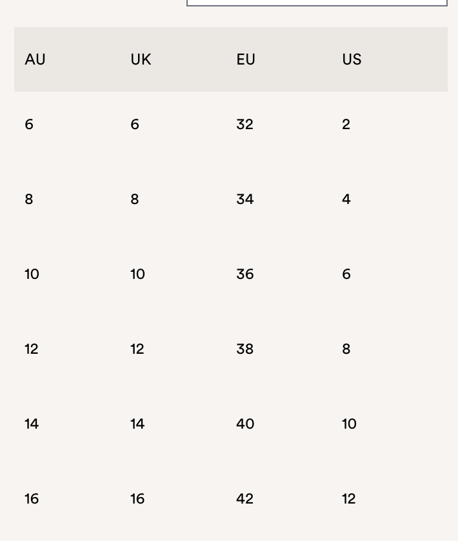Select the EU size 42 cell
Screen dimensions: 458x541
[x=245, y=499]
